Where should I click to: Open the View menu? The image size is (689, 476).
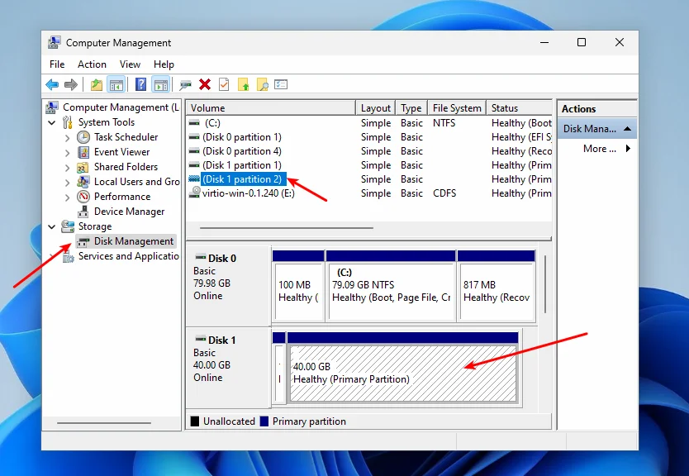130,64
